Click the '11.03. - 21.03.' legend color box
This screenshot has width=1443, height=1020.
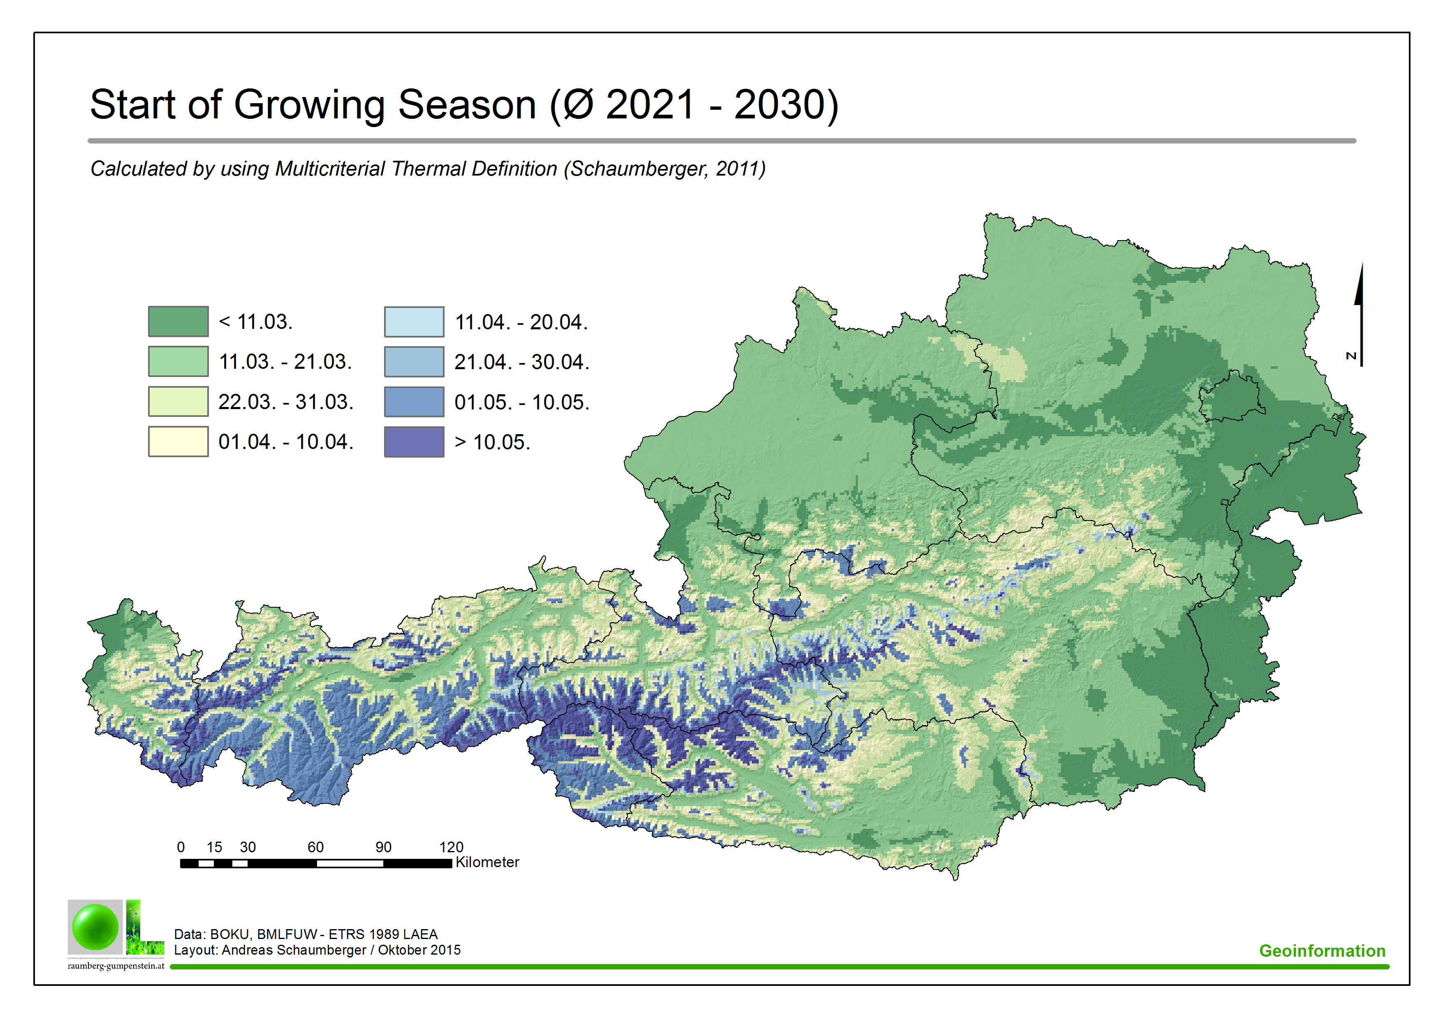coord(178,361)
